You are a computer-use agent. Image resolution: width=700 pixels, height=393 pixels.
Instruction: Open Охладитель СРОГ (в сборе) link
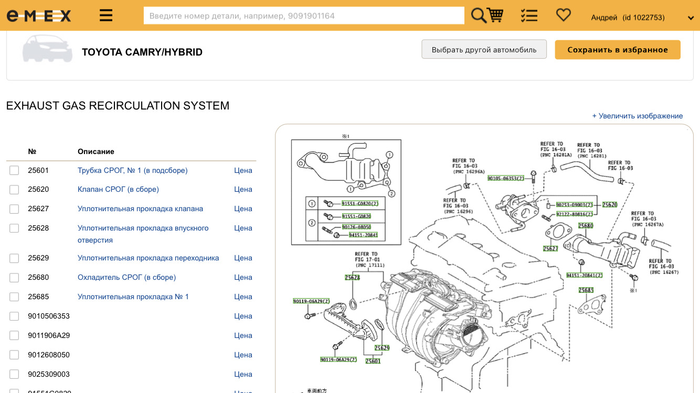(126, 277)
